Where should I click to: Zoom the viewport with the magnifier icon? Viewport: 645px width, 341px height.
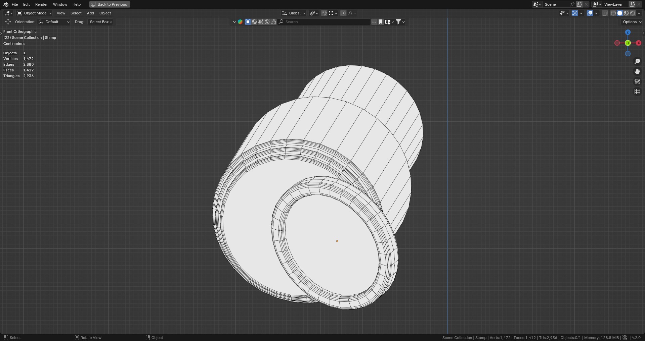pos(637,61)
